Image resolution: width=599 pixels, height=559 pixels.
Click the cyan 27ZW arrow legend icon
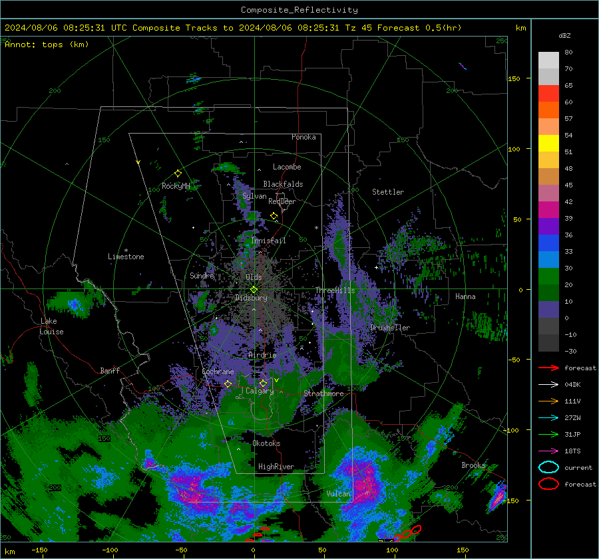pos(548,418)
